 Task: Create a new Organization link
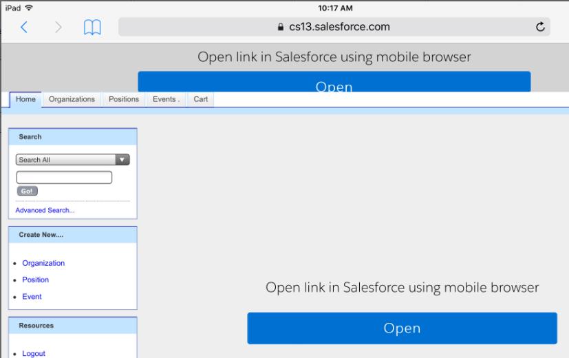[43, 263]
